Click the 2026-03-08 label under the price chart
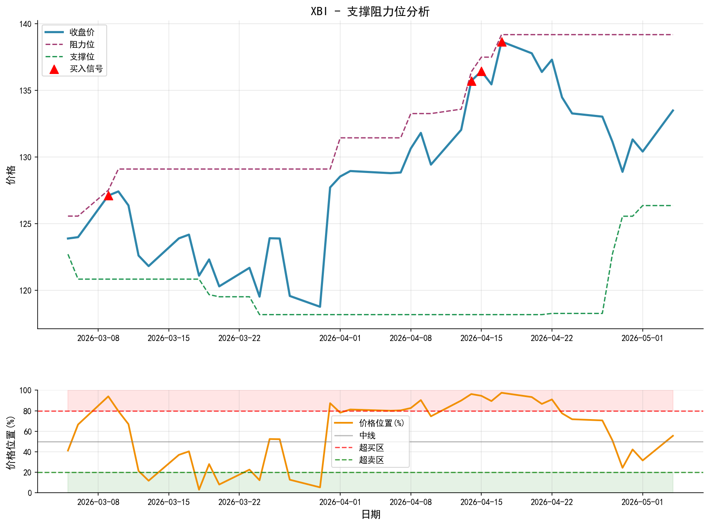The height and width of the screenshot is (525, 709). pyautogui.click(x=98, y=338)
